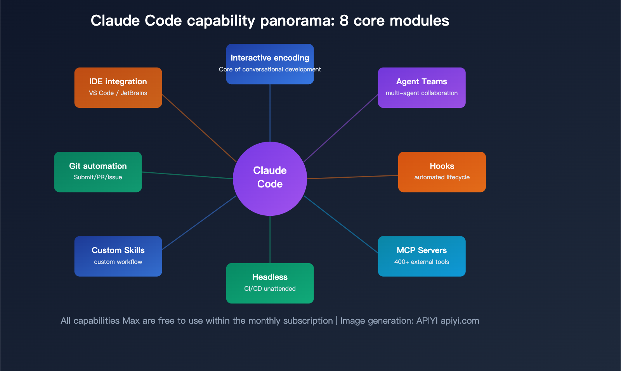Image resolution: width=621 pixels, height=371 pixels.
Task: Open the IDE integration module
Action: click(118, 87)
